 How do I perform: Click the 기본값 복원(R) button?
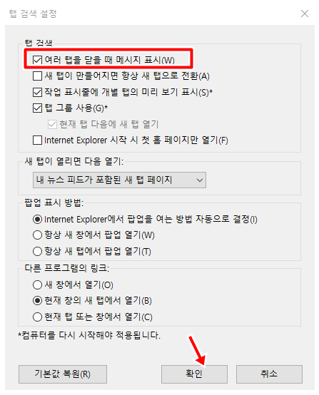coord(63,374)
